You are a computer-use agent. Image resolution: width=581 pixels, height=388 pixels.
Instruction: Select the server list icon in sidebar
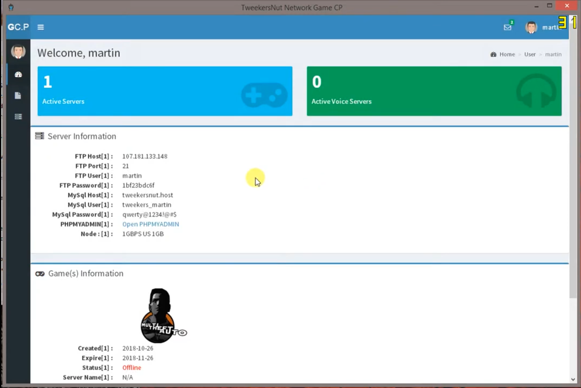pyautogui.click(x=18, y=117)
